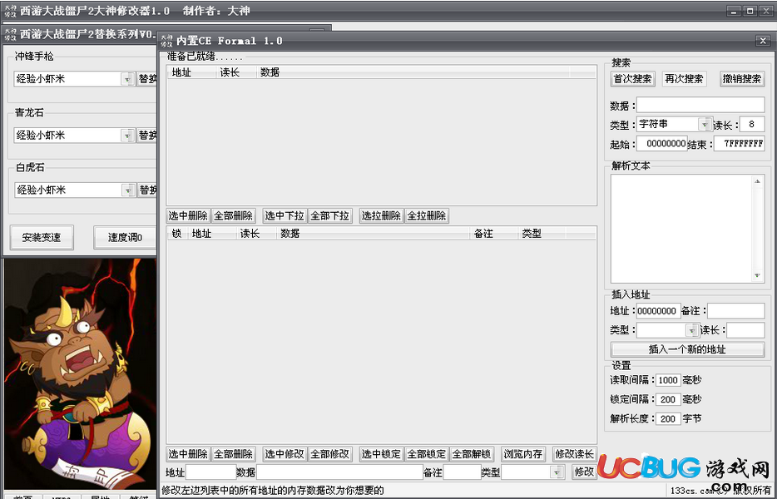Image resolution: width=777 pixels, height=499 pixels.
Task: Open the bottom 类型 dropdown near 修改
Action: tap(557, 472)
